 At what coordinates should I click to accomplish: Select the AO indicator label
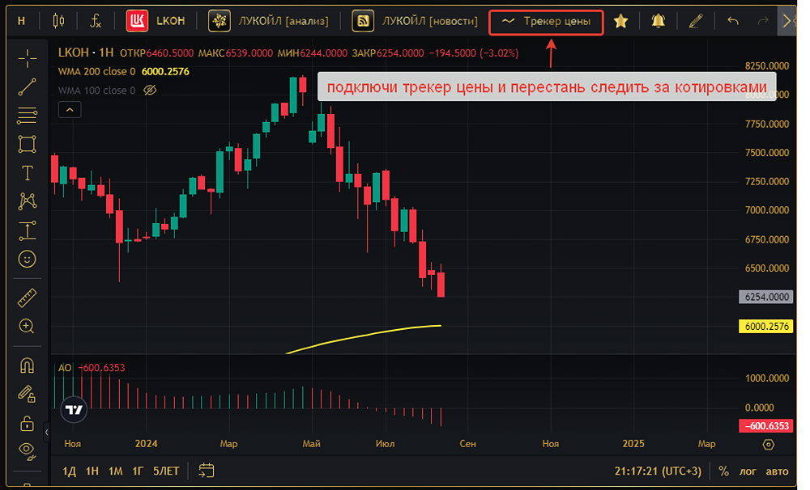pyautogui.click(x=65, y=368)
